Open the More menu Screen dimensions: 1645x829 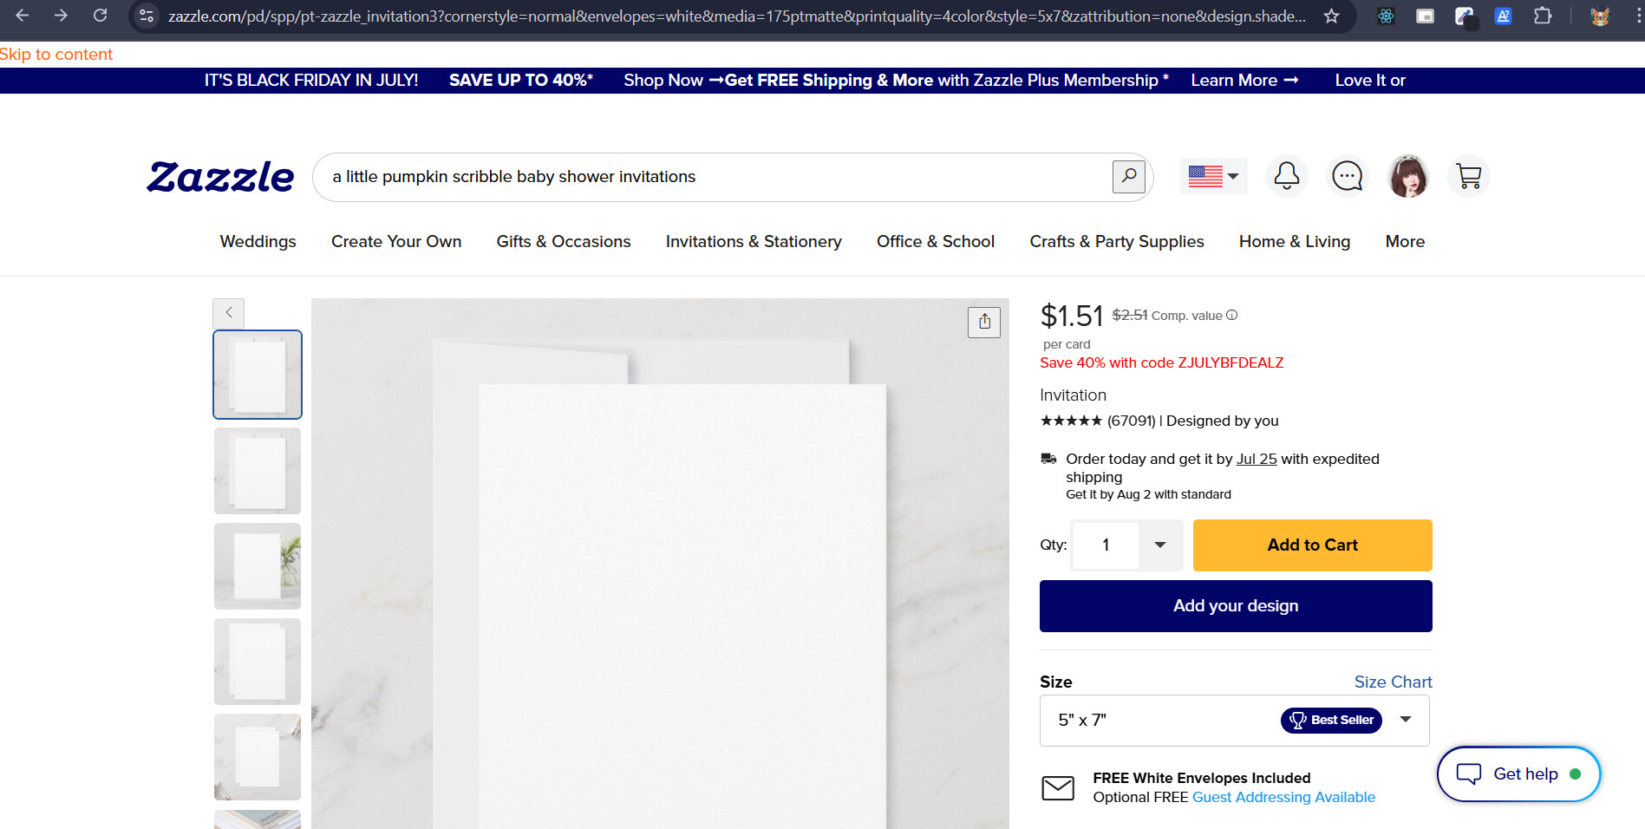[1405, 242]
